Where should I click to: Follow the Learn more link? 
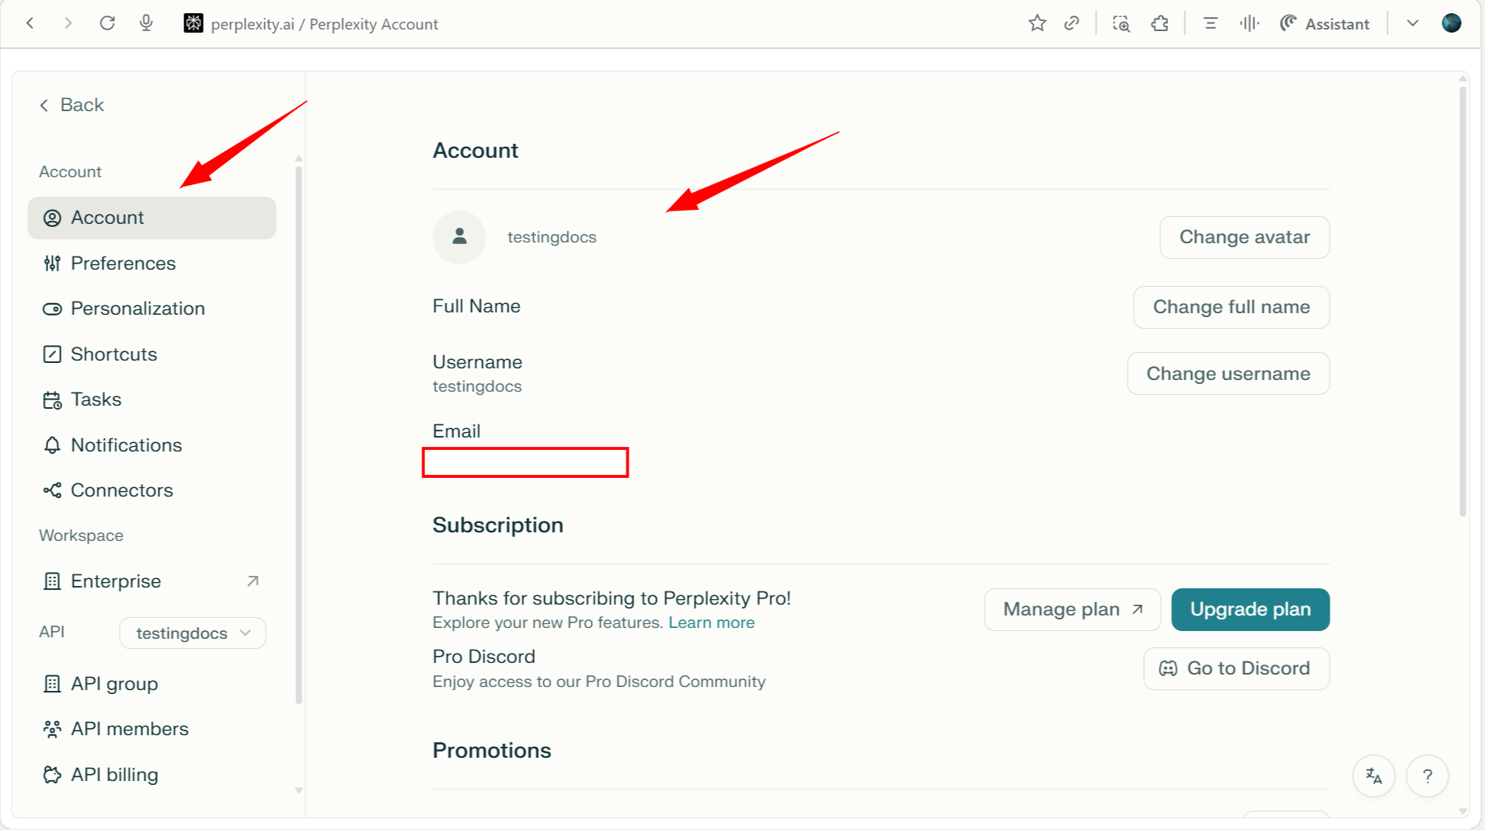tap(711, 622)
